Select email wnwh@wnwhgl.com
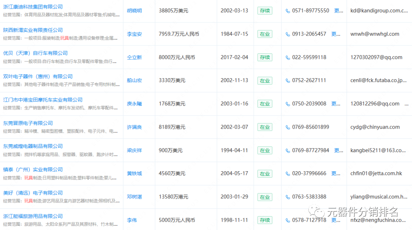 (x=375, y=34)
